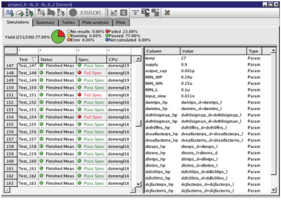
Task: Click the greyed gauge run icon
Action: pos(51,13)
